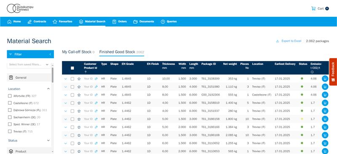Star the T61_3186166 row as favourite
Screen dimensions: 337x154
click(x=79, y=127)
